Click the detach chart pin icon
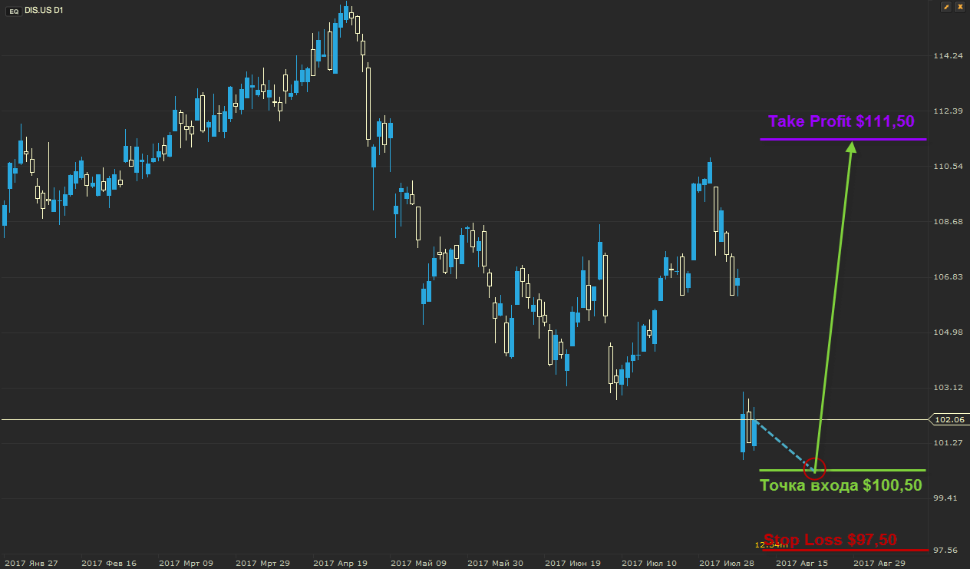970x569 pixels. 946,7
